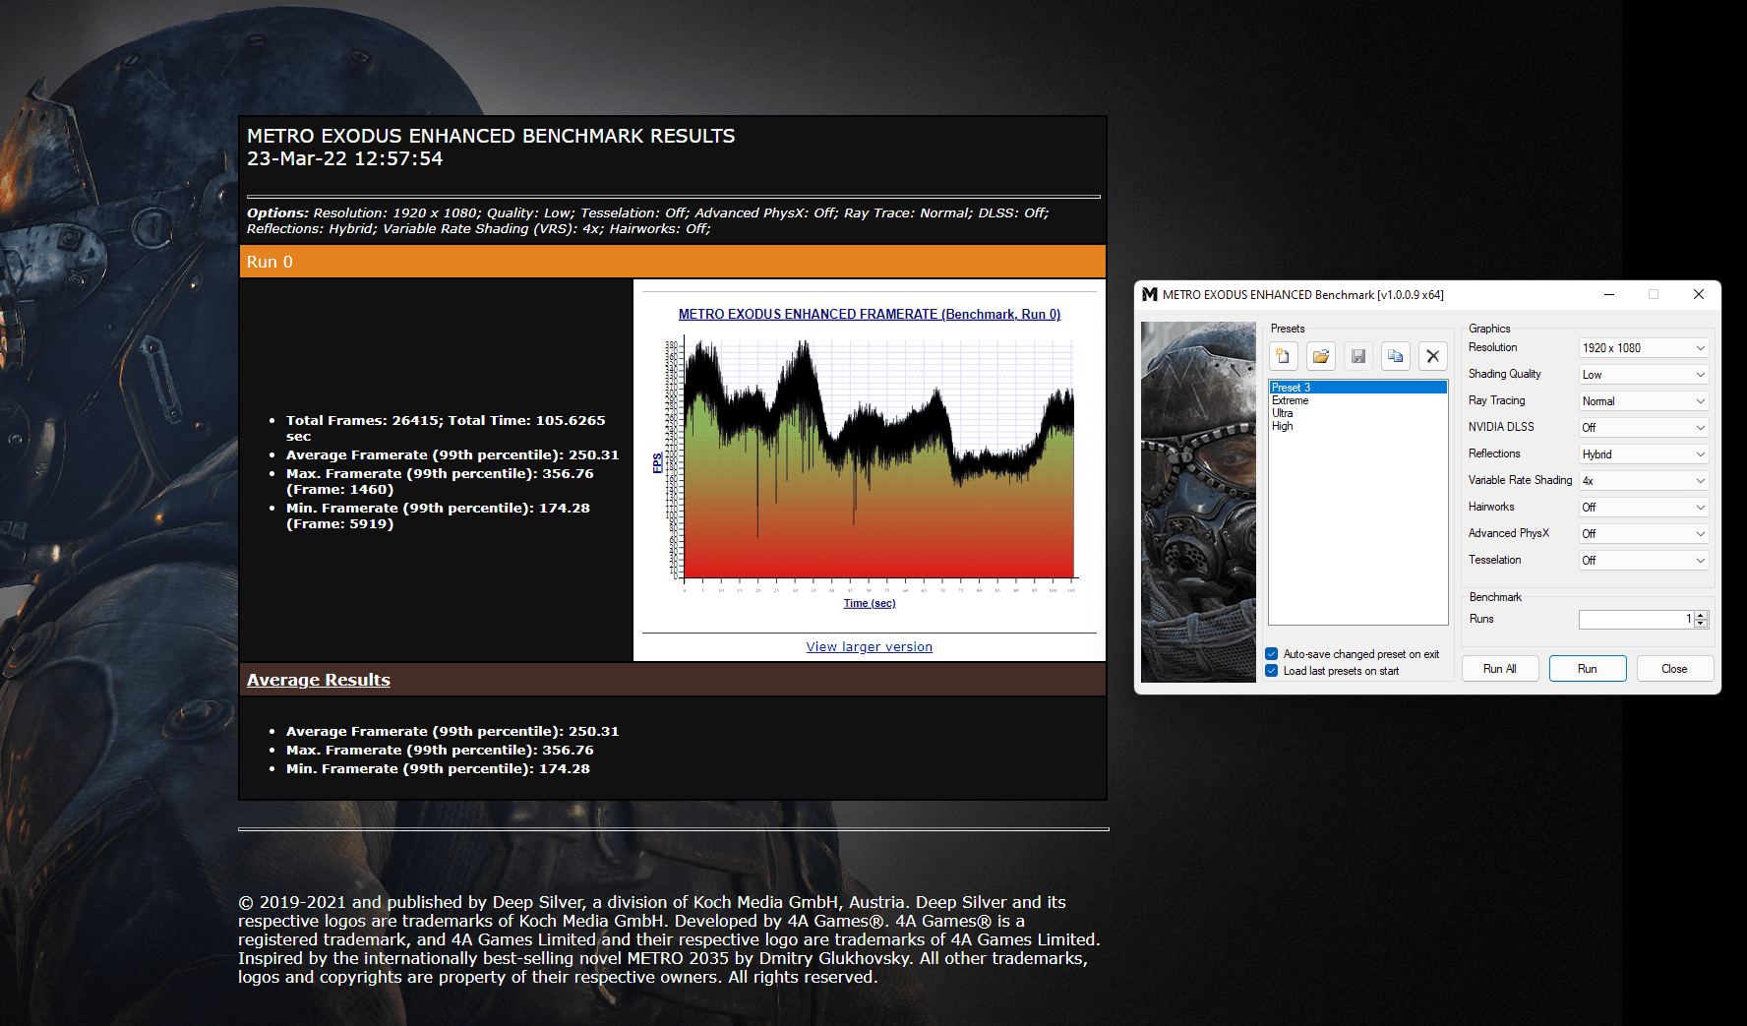This screenshot has height=1026, width=1747.
Task: Delete the preset with the X icon
Action: pos(1432,356)
